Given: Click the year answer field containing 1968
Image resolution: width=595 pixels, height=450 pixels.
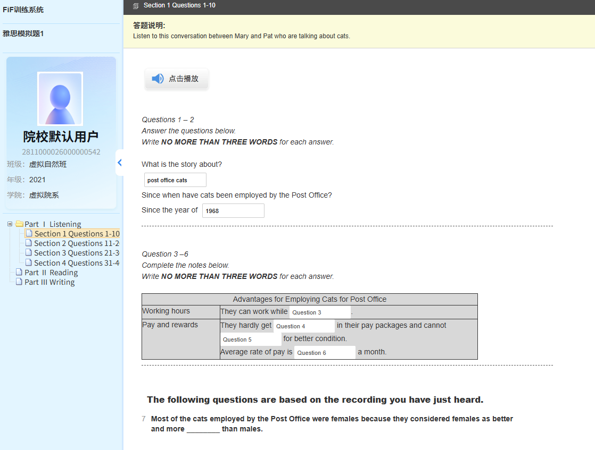Looking at the screenshot, I should click(233, 211).
